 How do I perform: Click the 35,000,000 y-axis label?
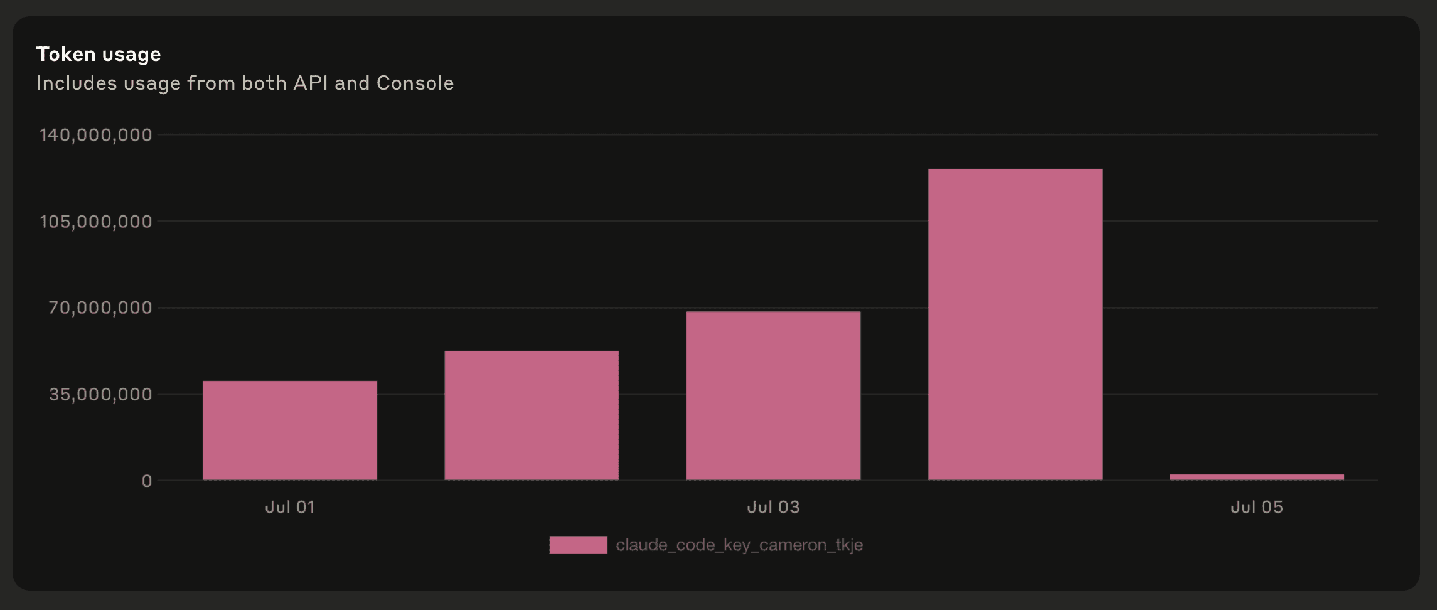[100, 394]
